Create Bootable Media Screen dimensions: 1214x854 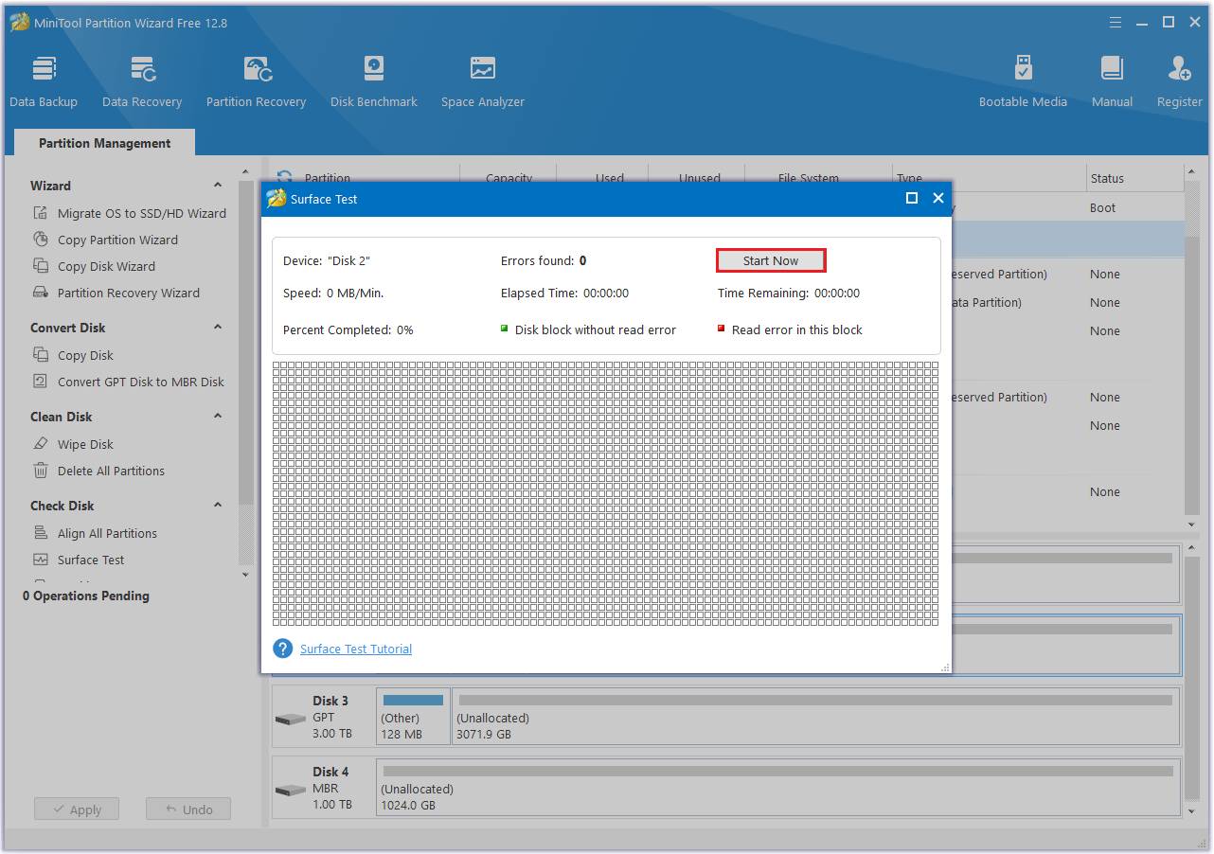[1023, 82]
